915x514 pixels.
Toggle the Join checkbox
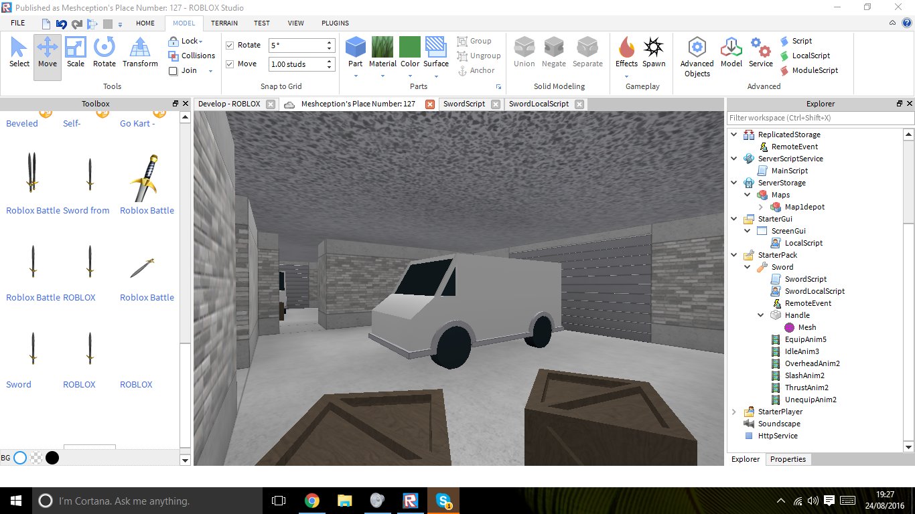[173, 71]
